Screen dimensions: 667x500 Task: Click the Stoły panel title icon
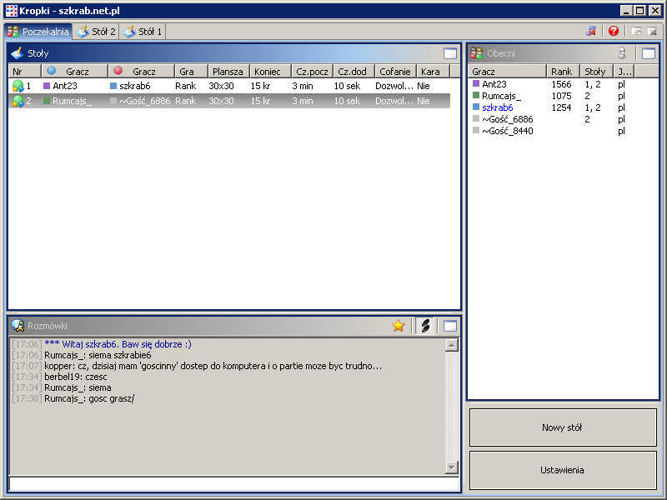click(18, 53)
